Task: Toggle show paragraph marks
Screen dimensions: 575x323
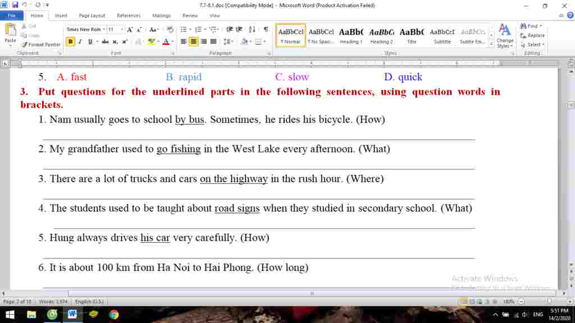Action: pos(265,29)
